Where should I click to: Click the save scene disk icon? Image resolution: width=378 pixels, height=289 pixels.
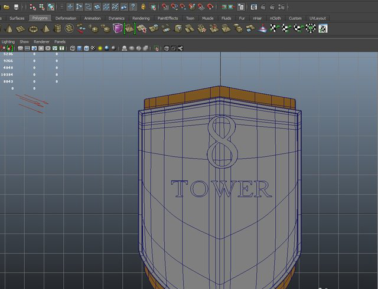tap(15, 7)
